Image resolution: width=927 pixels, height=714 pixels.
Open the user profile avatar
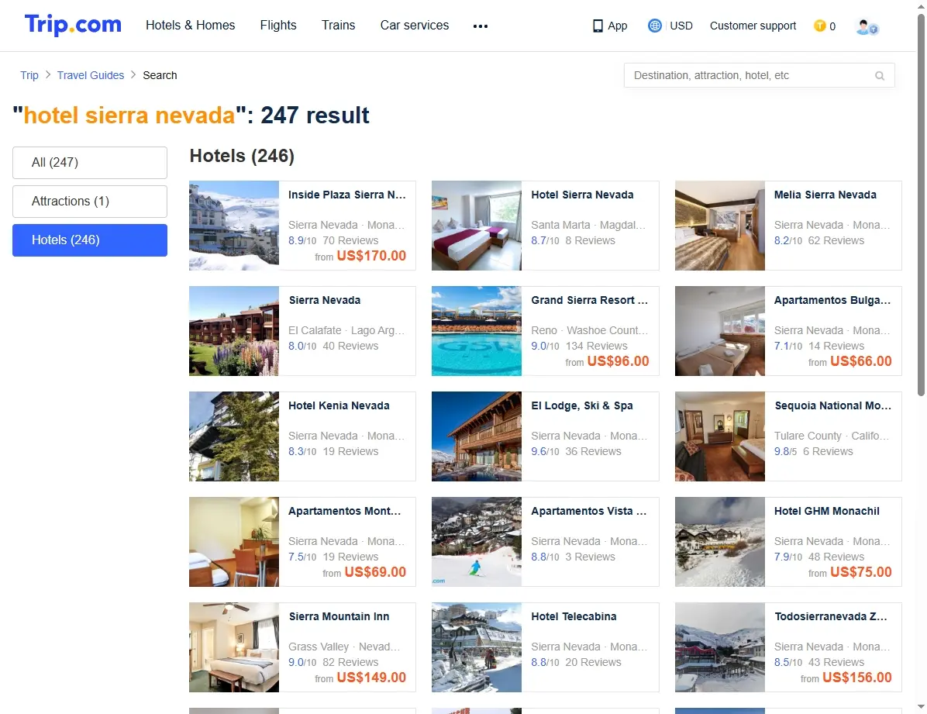[x=867, y=26]
